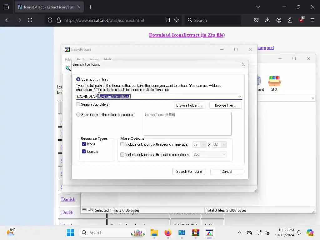The image size is (320, 240).
Task: Bookmark this page with star icon
Action: (x=177, y=20)
